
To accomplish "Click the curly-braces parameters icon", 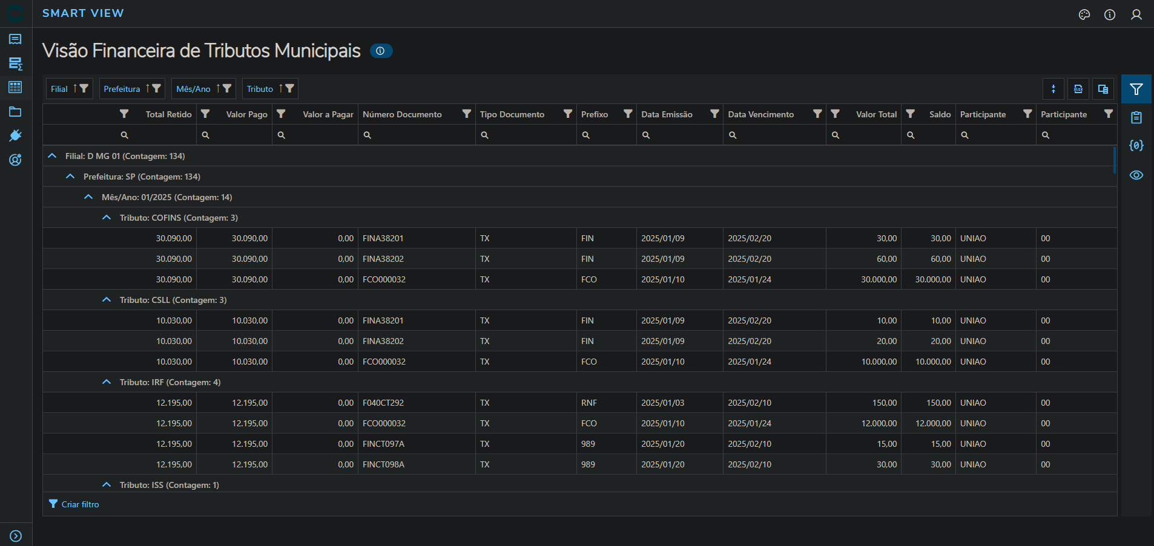I will [1136, 146].
